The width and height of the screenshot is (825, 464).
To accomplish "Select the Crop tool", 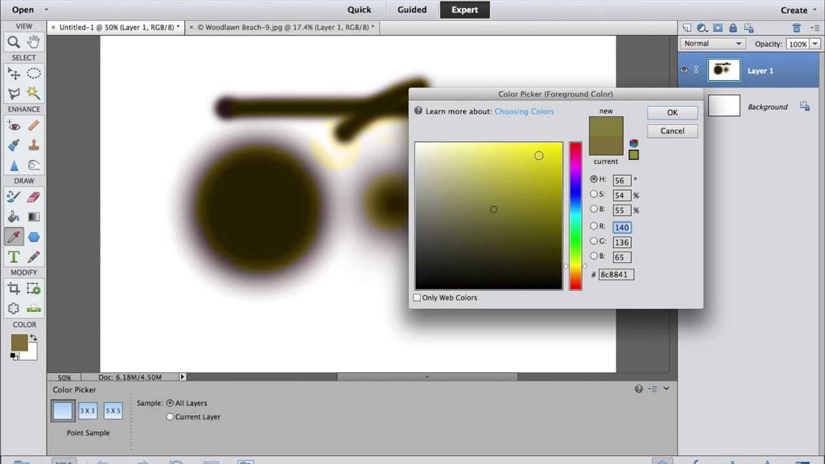I will coord(14,288).
